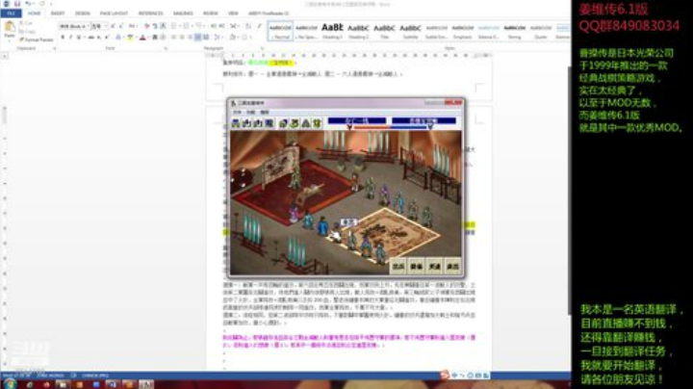Save the document from Quick Access Toolbar

(16, 4)
